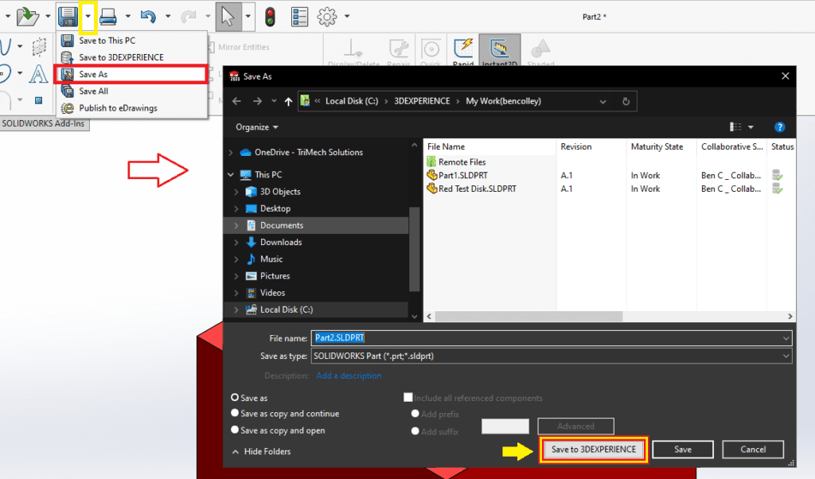Screen dimensions: 815x479
Task: Expand the address bar history dropdown
Action: (603, 101)
